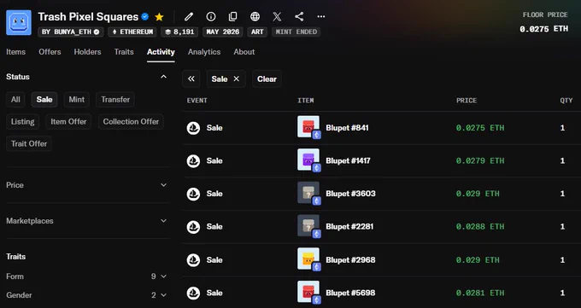
Task: Open the three-dot more options menu
Action: tap(321, 17)
